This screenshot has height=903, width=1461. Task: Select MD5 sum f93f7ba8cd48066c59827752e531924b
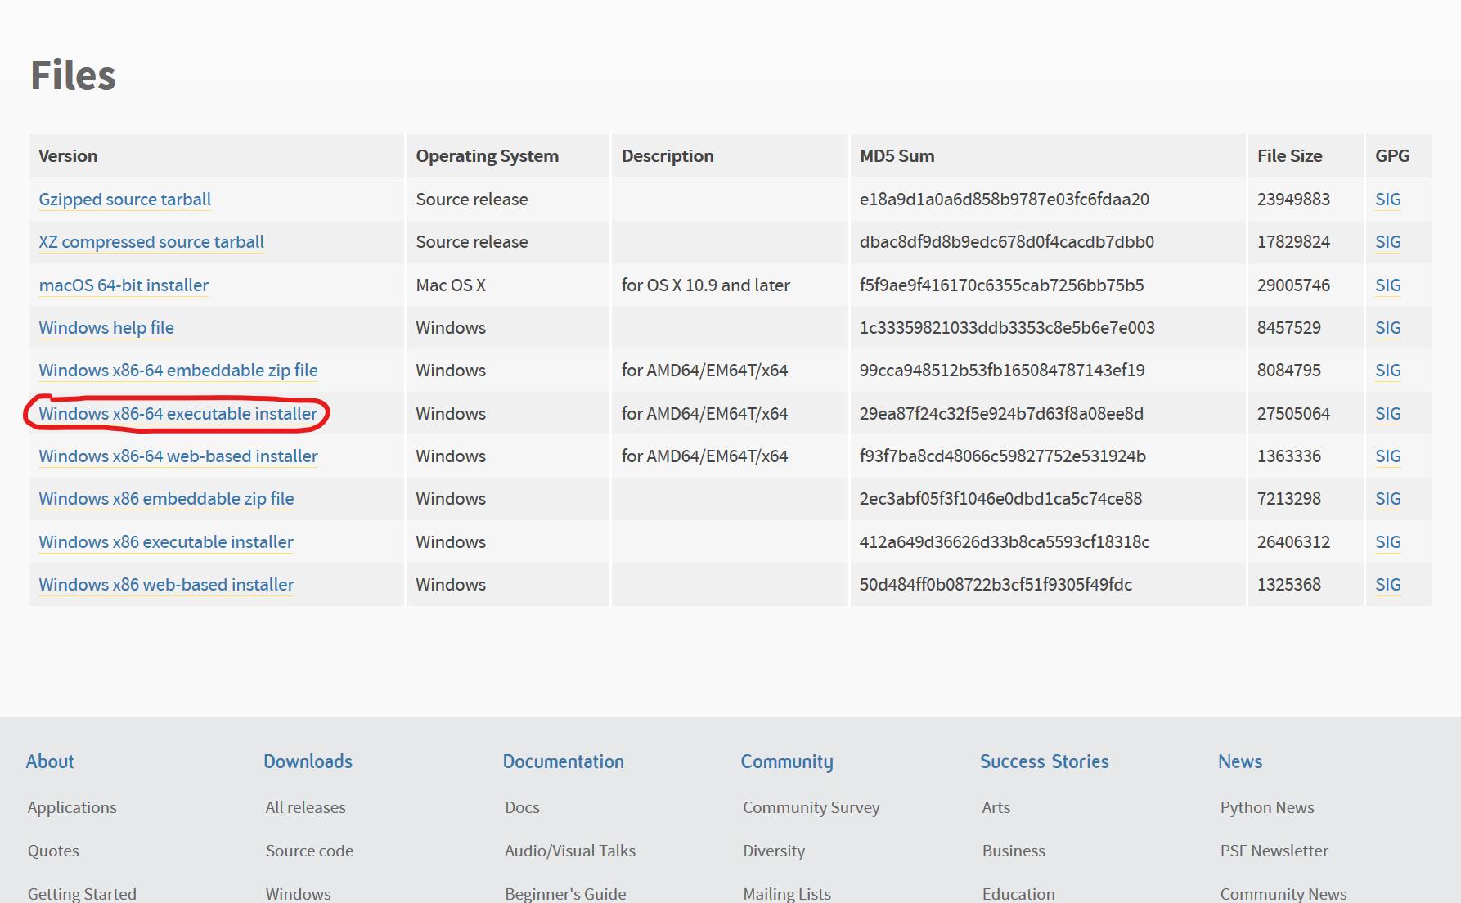[1003, 456]
